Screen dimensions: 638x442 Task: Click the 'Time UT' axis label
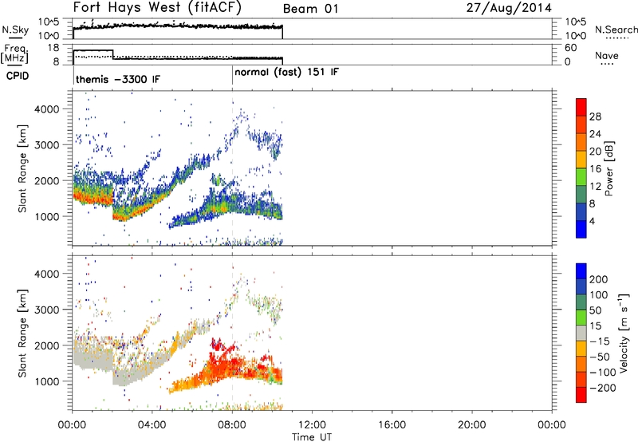312,437
